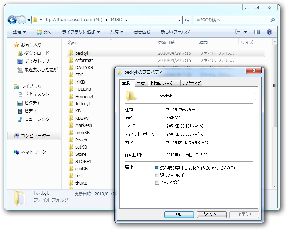This screenshot has width=287, height=230.
Task: Select the Homenet folder icon
Action: 71,96
